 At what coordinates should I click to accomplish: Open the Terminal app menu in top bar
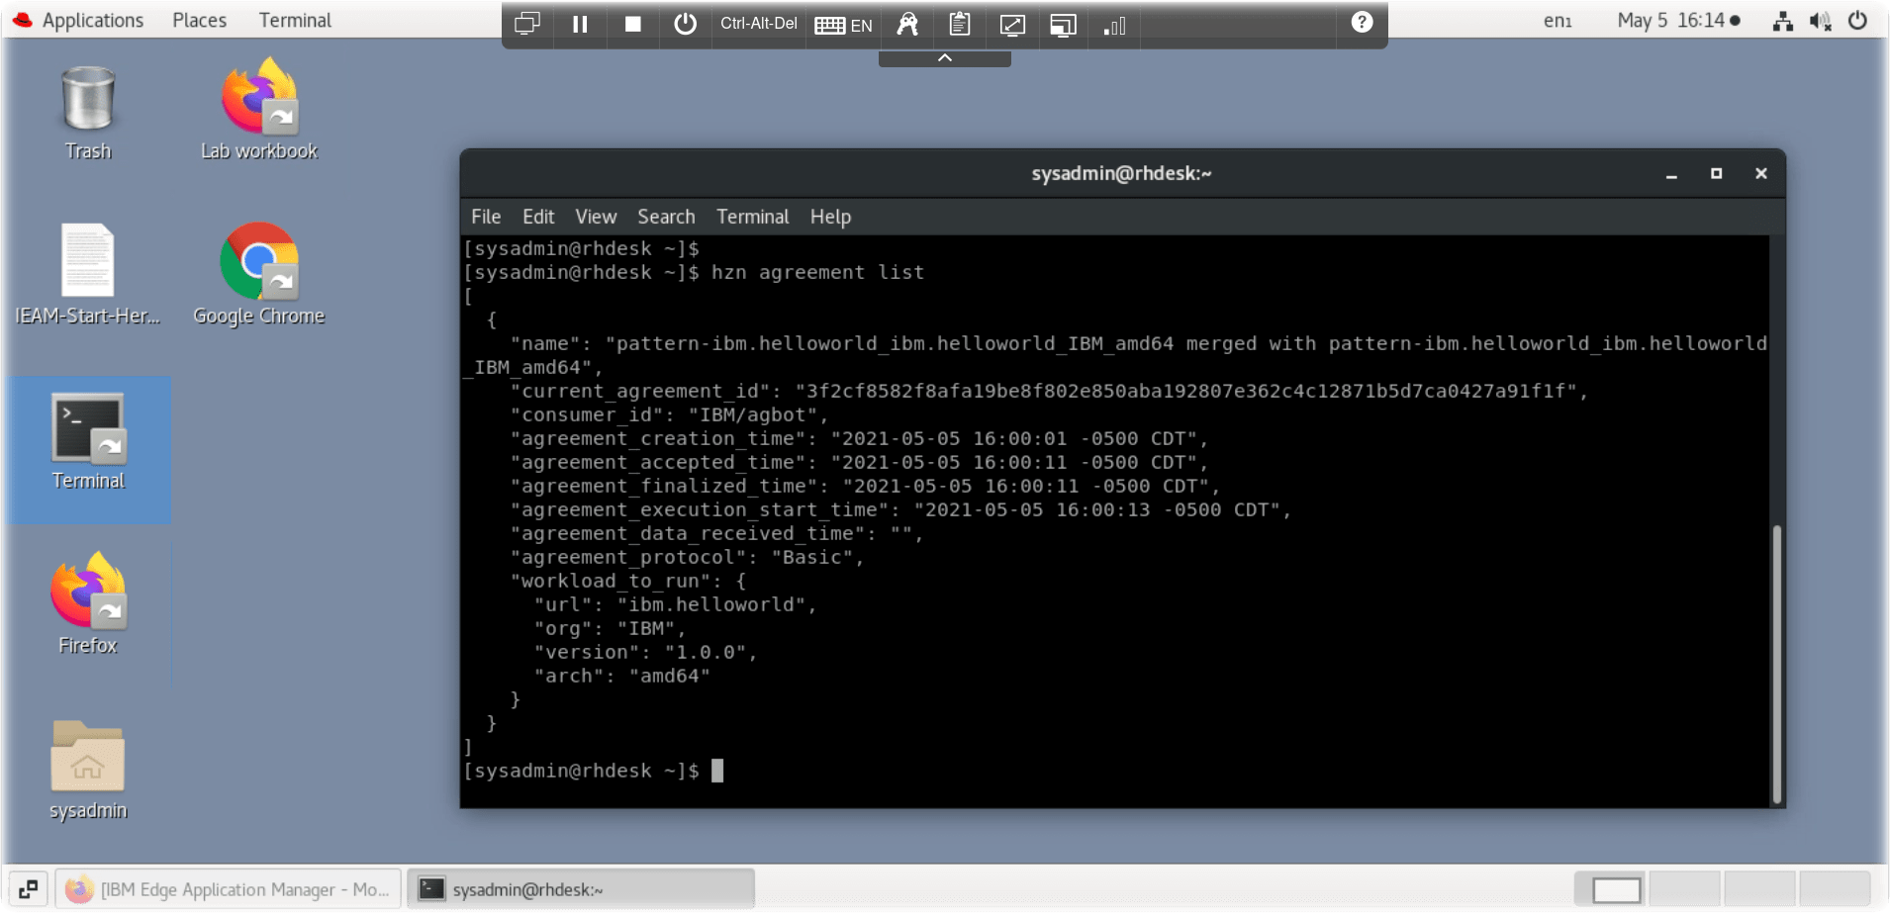pyautogui.click(x=295, y=20)
